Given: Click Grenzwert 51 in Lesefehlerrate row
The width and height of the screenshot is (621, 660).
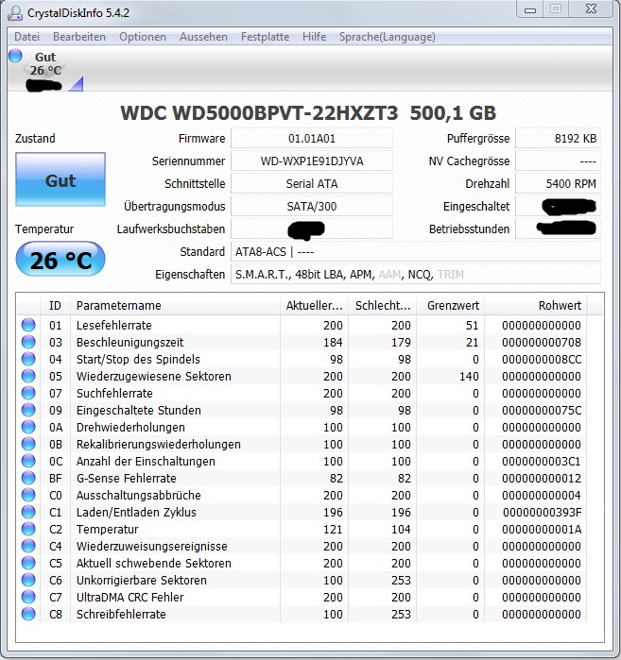Looking at the screenshot, I should [472, 325].
